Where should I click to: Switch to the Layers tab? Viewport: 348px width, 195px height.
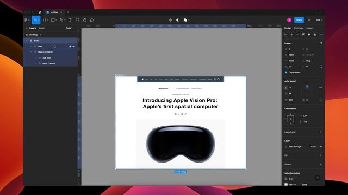(33, 28)
